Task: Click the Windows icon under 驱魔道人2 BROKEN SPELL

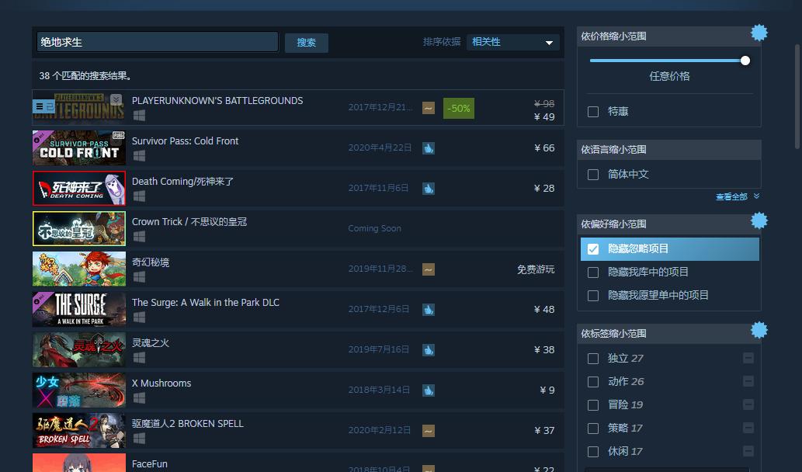Action: [139, 439]
